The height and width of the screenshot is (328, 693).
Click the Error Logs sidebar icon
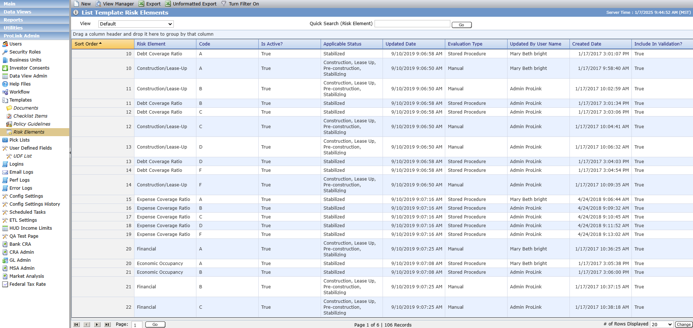(5, 188)
